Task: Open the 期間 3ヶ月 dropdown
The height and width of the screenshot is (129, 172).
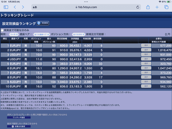Action: point(14,34)
